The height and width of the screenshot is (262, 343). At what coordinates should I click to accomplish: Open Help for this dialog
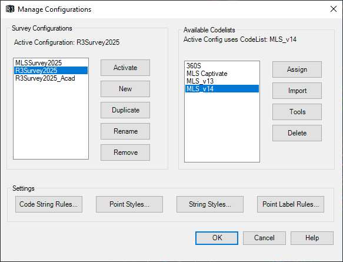coord(312,238)
